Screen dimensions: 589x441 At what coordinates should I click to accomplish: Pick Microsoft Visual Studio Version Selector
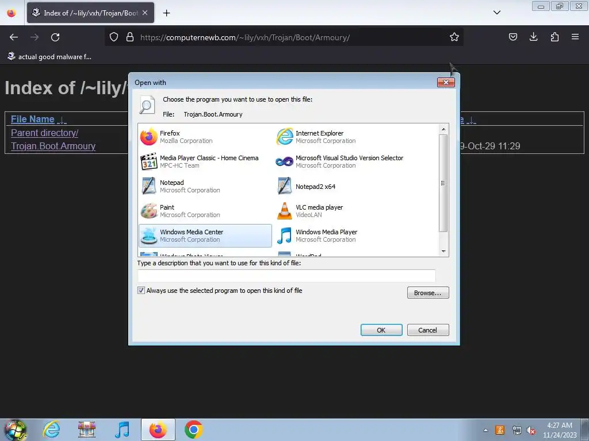[x=341, y=161]
